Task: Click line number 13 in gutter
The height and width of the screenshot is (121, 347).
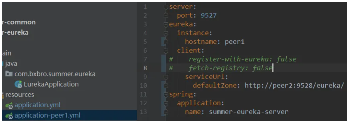Action: pyautogui.click(x=143, y=112)
